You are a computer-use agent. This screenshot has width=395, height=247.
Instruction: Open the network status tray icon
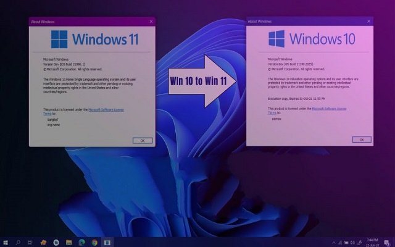point(340,243)
